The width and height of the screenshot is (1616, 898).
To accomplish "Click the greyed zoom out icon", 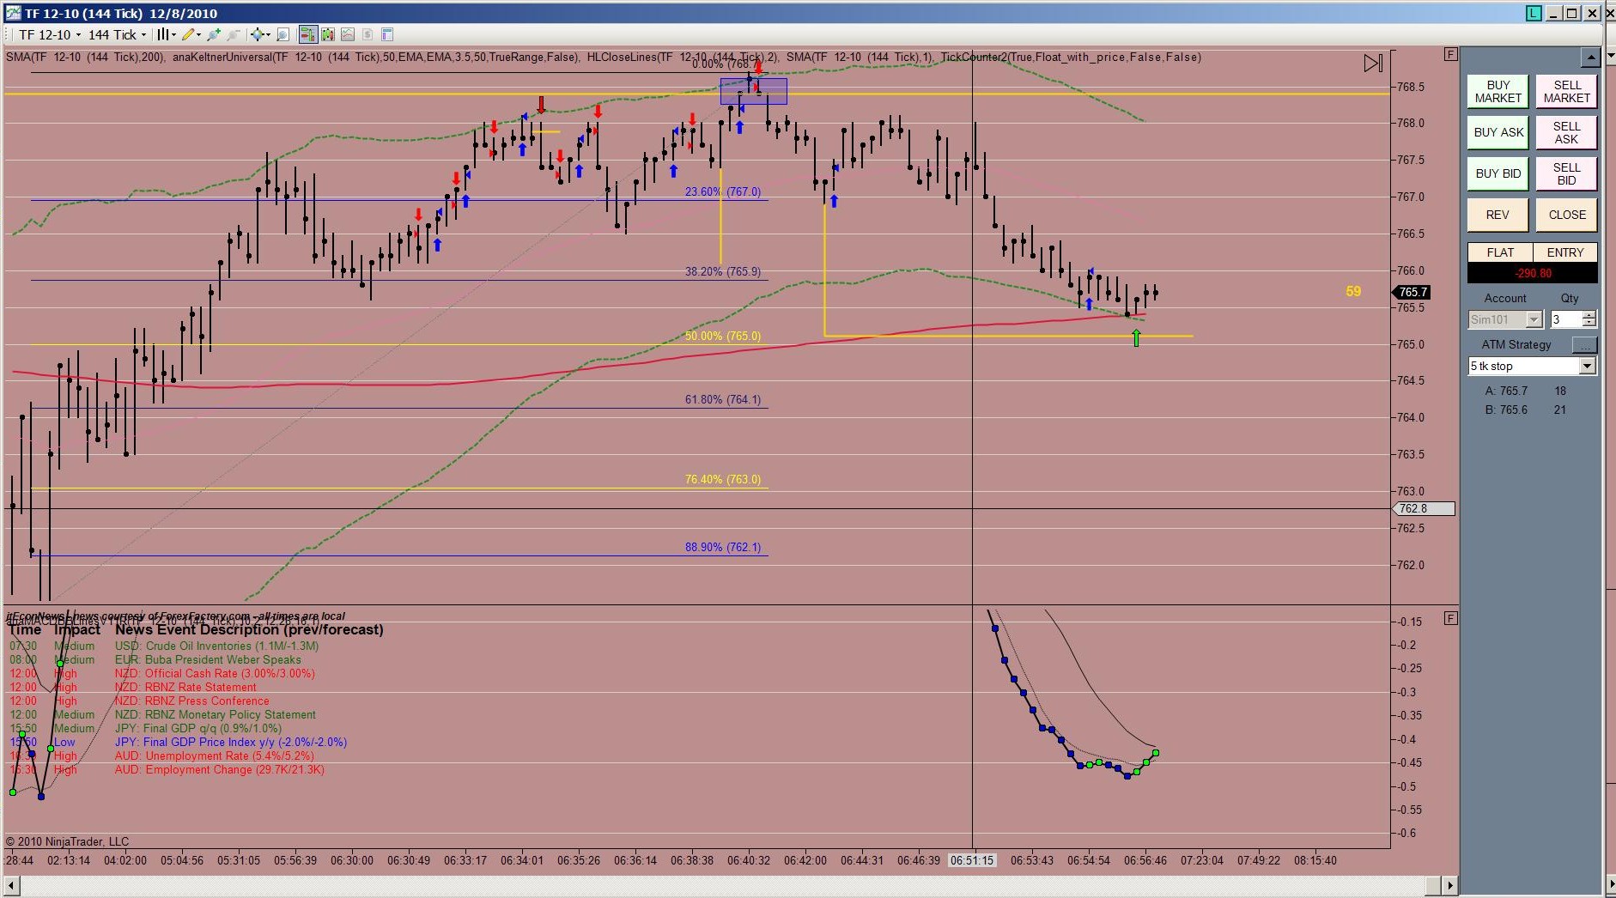I will coord(233,34).
